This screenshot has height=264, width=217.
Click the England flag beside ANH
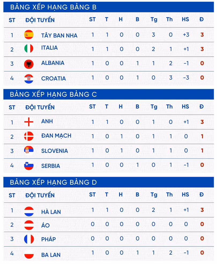29,122
